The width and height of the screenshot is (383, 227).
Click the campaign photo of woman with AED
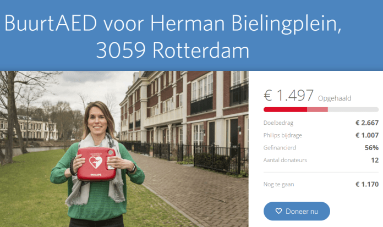(x=124, y=149)
